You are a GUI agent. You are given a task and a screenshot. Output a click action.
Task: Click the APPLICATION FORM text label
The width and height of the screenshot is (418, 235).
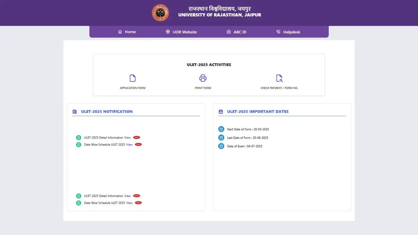(133, 88)
